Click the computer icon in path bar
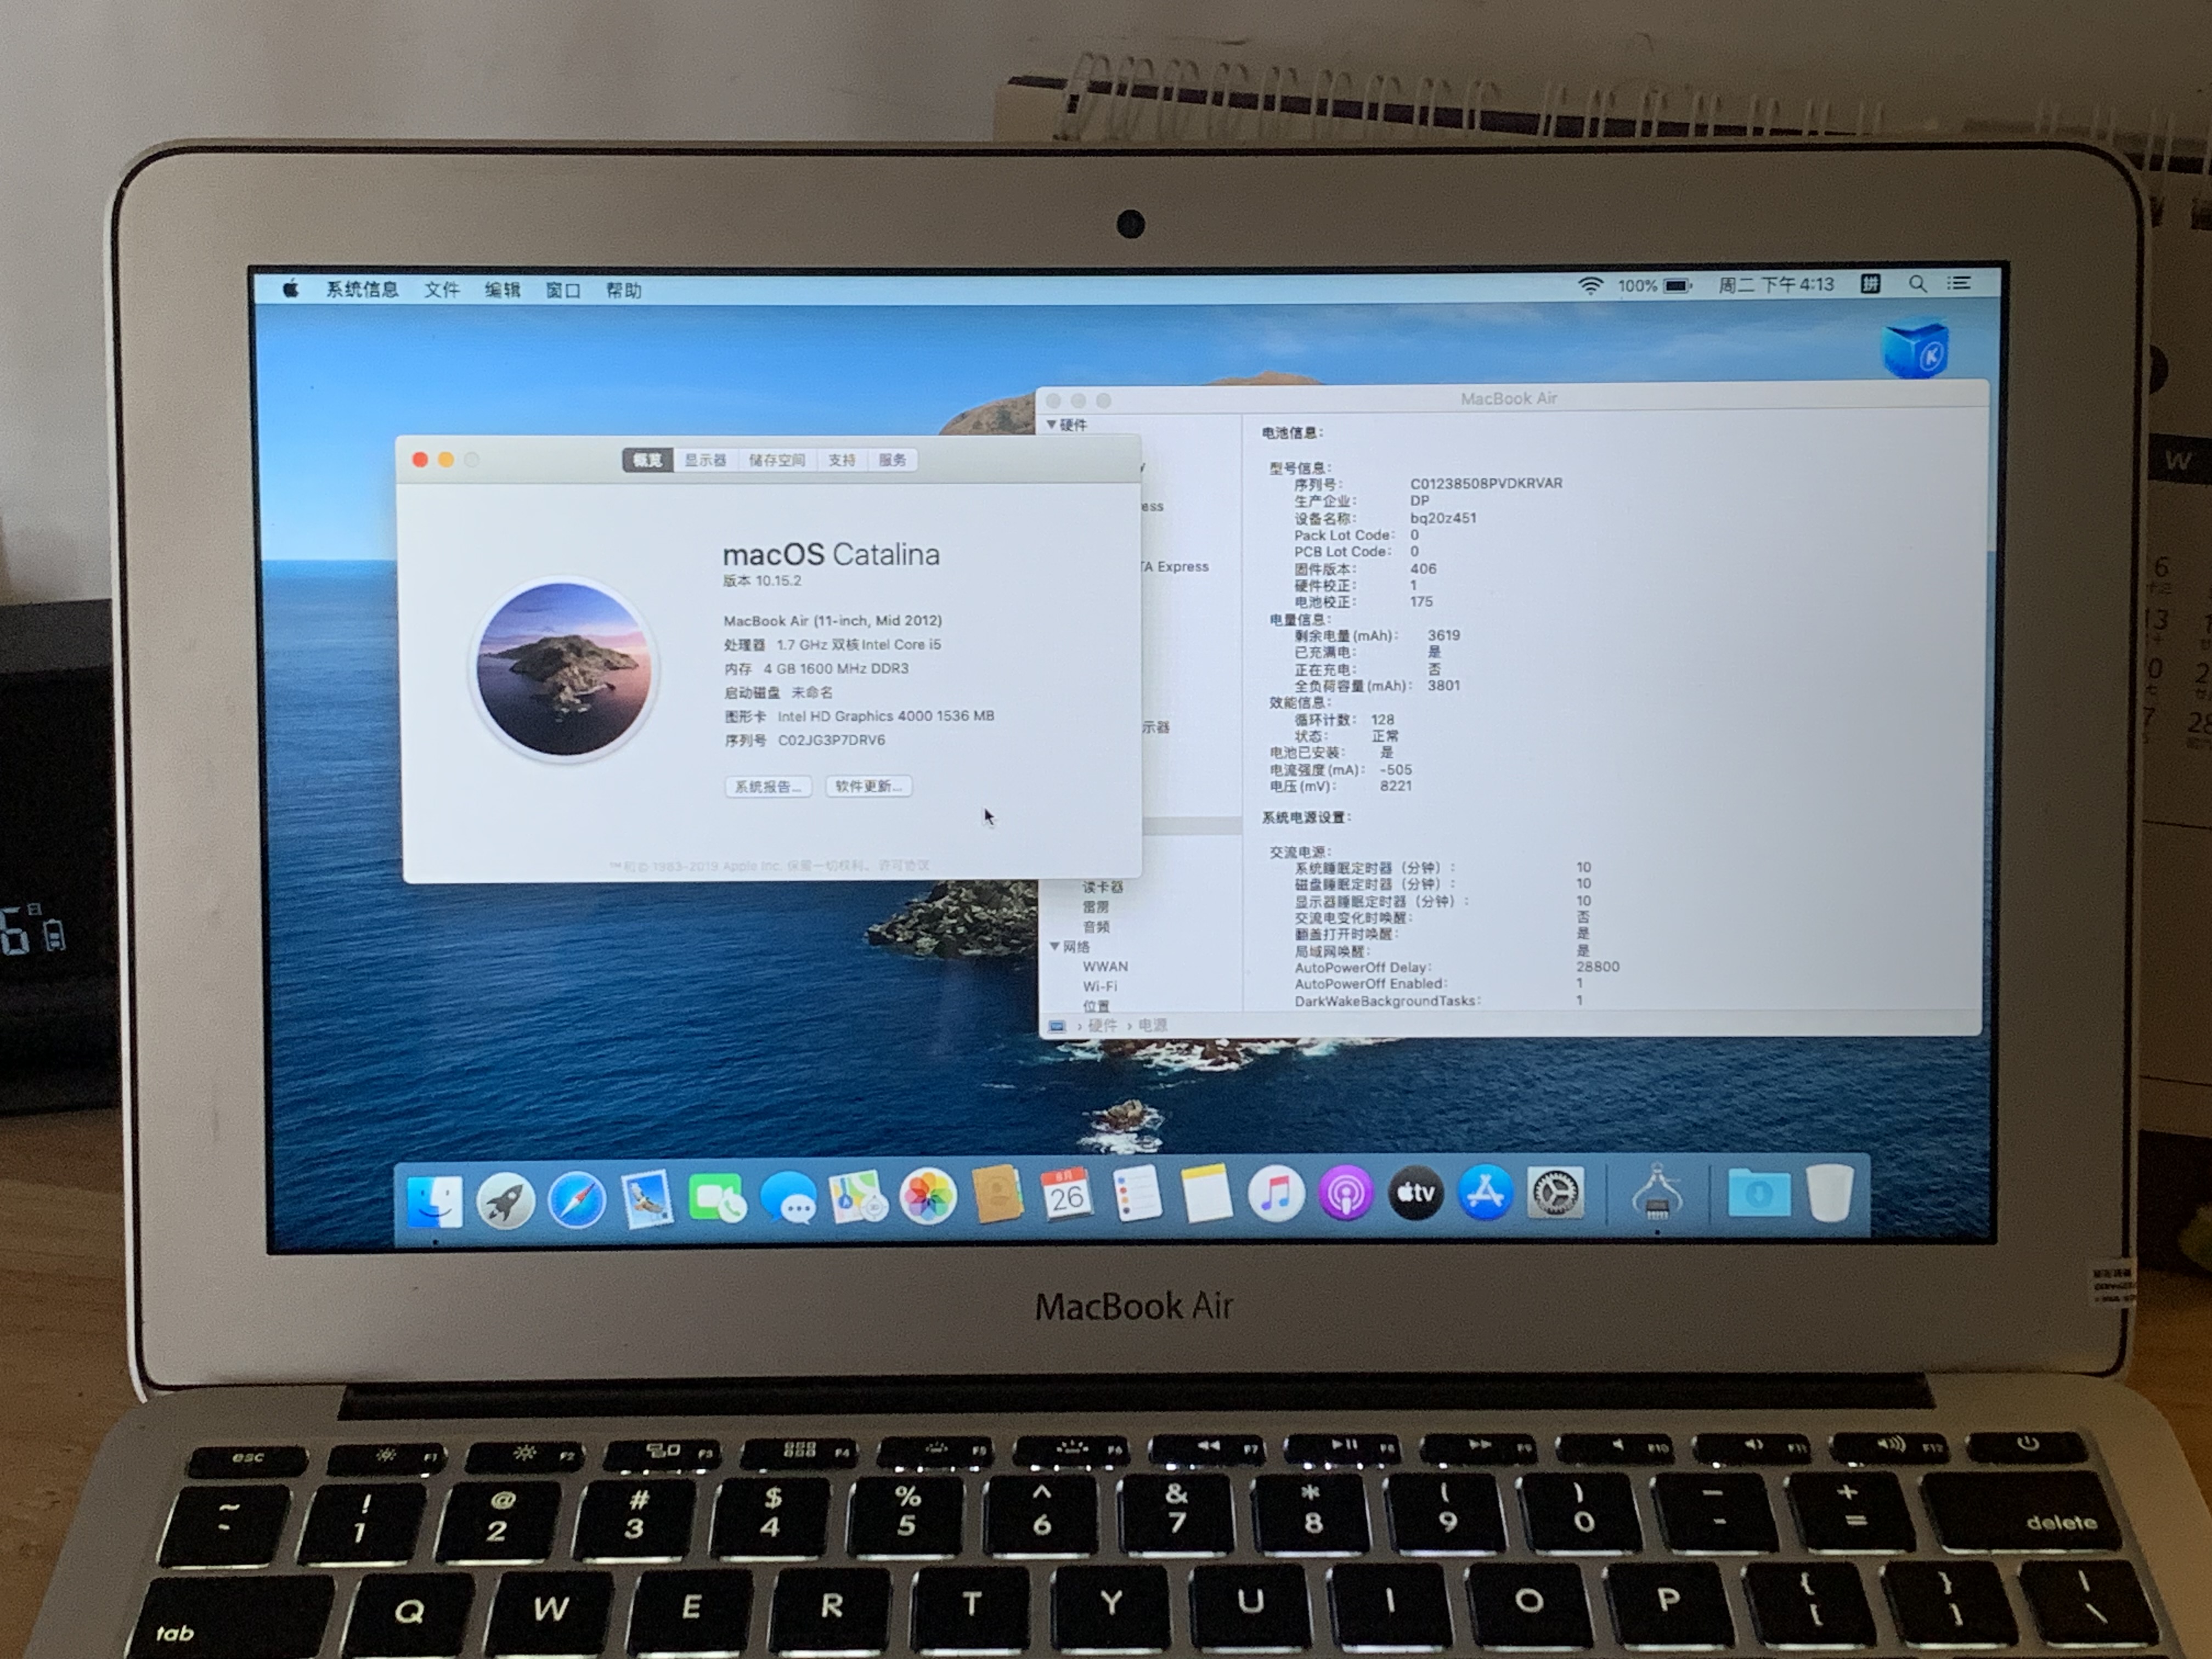Viewport: 2212px width, 1659px height. 1058,1026
